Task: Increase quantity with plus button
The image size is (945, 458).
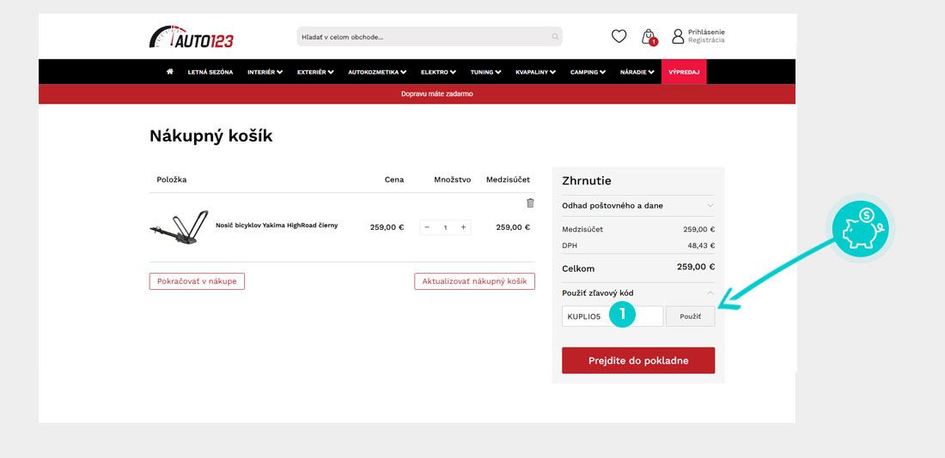Action: click(x=463, y=227)
